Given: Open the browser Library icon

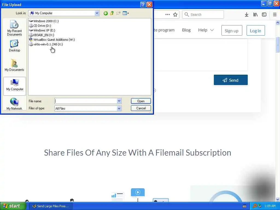Looking at the screenshot, I should (x=255, y=14).
